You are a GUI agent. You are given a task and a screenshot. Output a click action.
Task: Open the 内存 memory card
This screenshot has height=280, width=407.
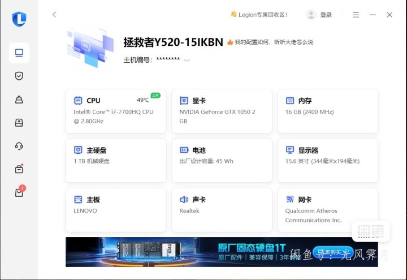click(x=328, y=111)
